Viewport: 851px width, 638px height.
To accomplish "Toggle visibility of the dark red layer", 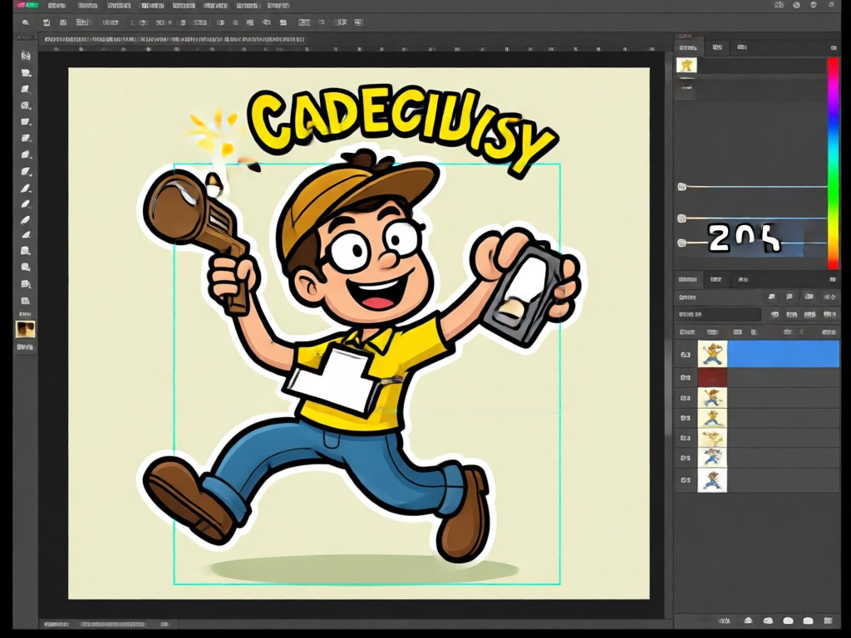I will click(686, 378).
